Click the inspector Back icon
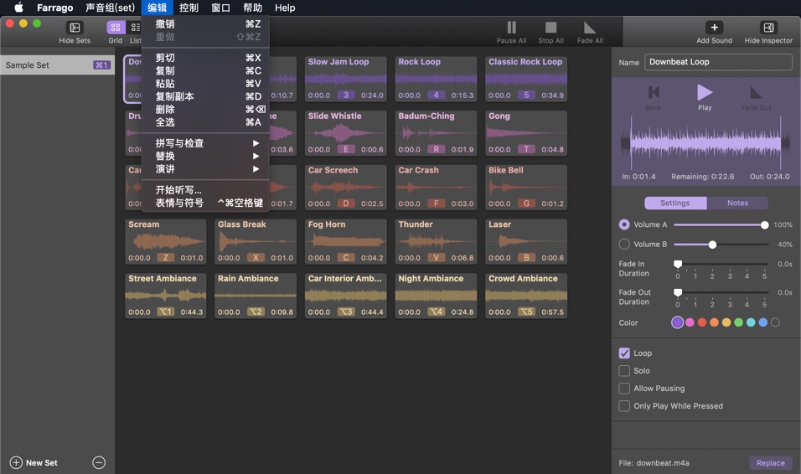The width and height of the screenshot is (801, 474). pyautogui.click(x=654, y=92)
